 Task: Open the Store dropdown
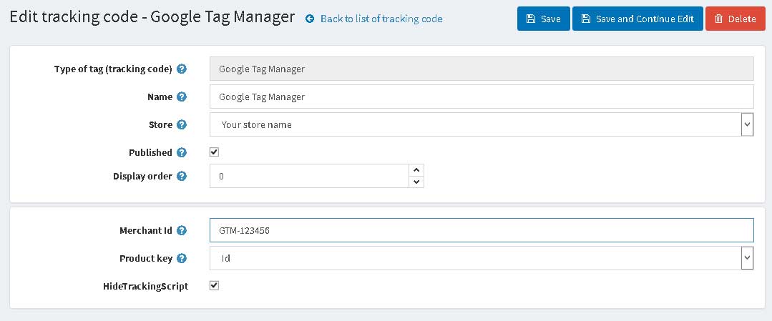point(482,124)
